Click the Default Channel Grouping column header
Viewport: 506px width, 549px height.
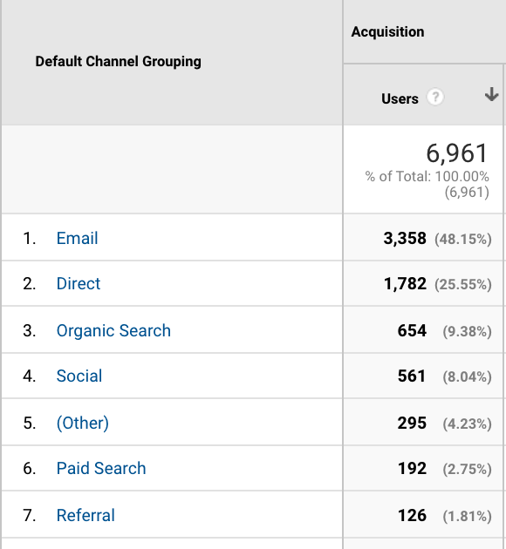coord(118,62)
